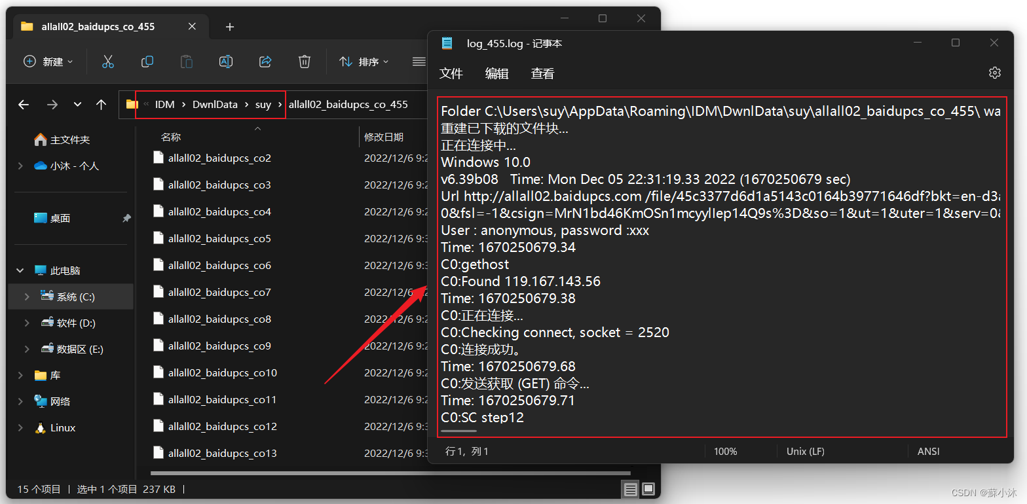
Task: Expand the 库 tree node
Action: tap(20, 375)
